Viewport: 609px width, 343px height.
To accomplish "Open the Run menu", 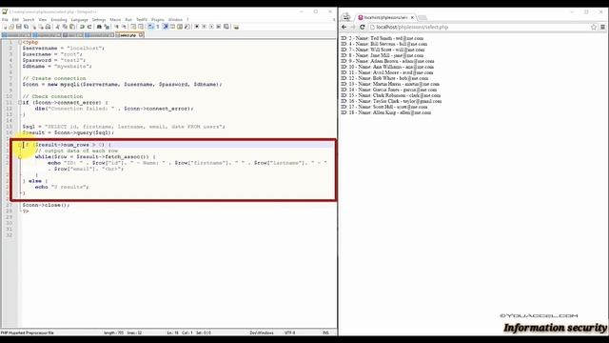I will coord(128,19).
